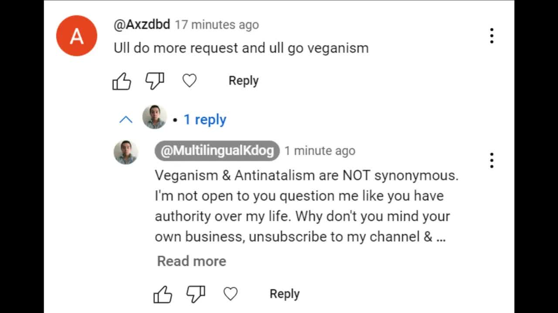Click the "17 minutes ago" timestamp
Viewport: 558px width, 313px height.
[x=217, y=25]
